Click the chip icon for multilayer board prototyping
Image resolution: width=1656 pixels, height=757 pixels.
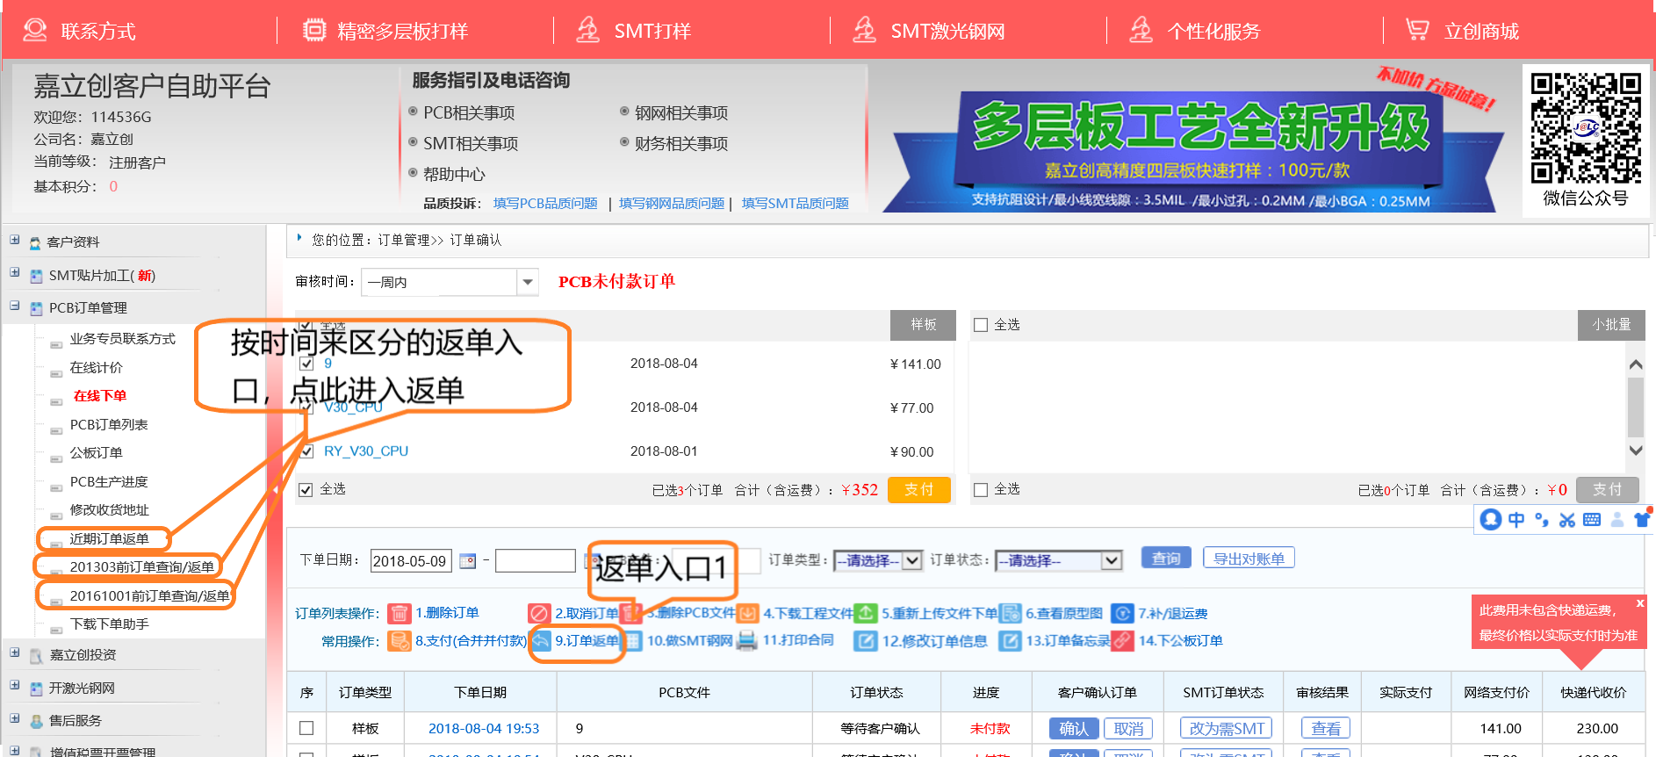pyautogui.click(x=313, y=30)
